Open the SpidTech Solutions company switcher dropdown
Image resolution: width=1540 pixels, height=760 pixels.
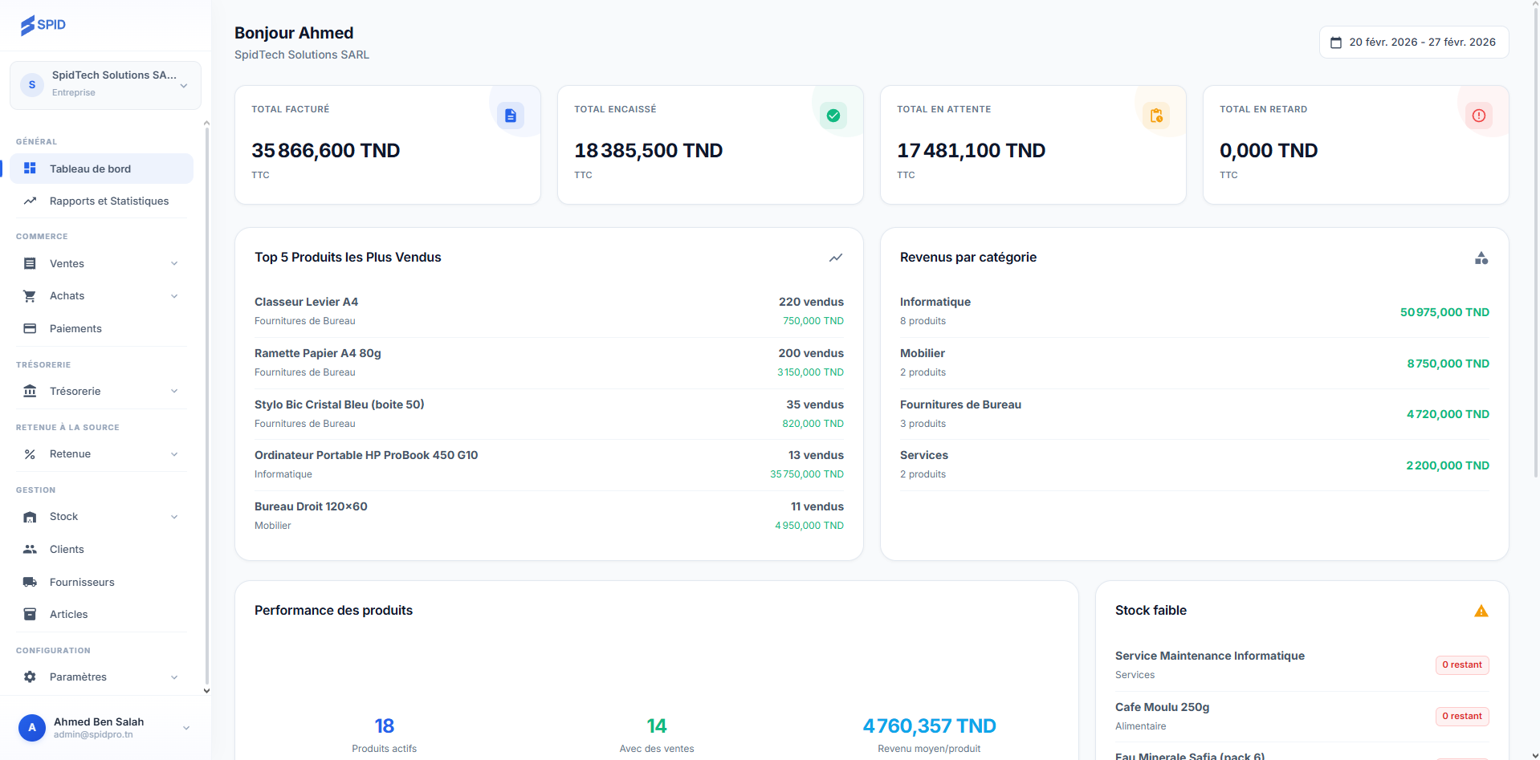coord(105,84)
